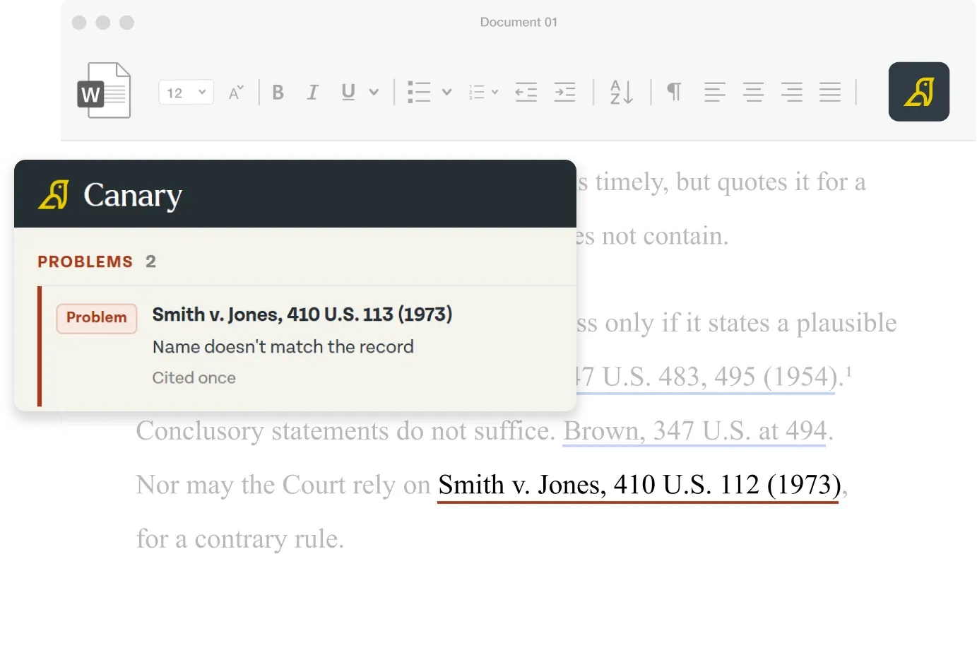Toggle Bold formatting

278,92
